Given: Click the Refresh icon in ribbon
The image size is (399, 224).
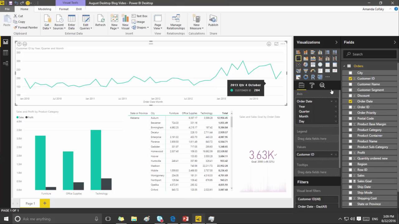Looking at the screenshot, I should [x=100, y=21].
